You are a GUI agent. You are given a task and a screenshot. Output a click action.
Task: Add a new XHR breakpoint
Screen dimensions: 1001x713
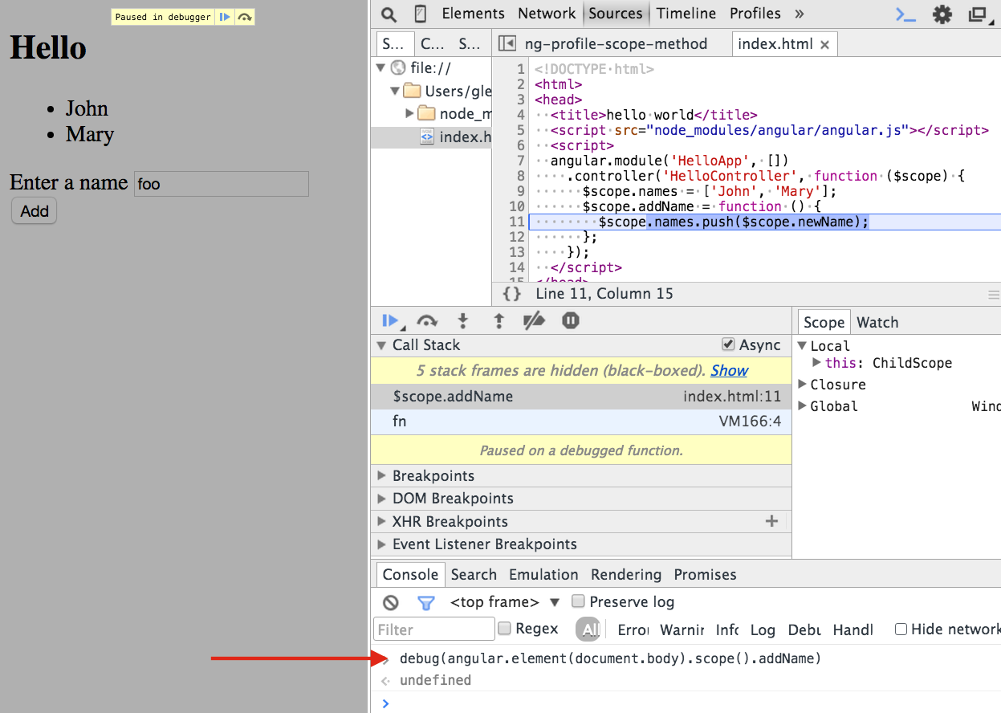point(771,522)
